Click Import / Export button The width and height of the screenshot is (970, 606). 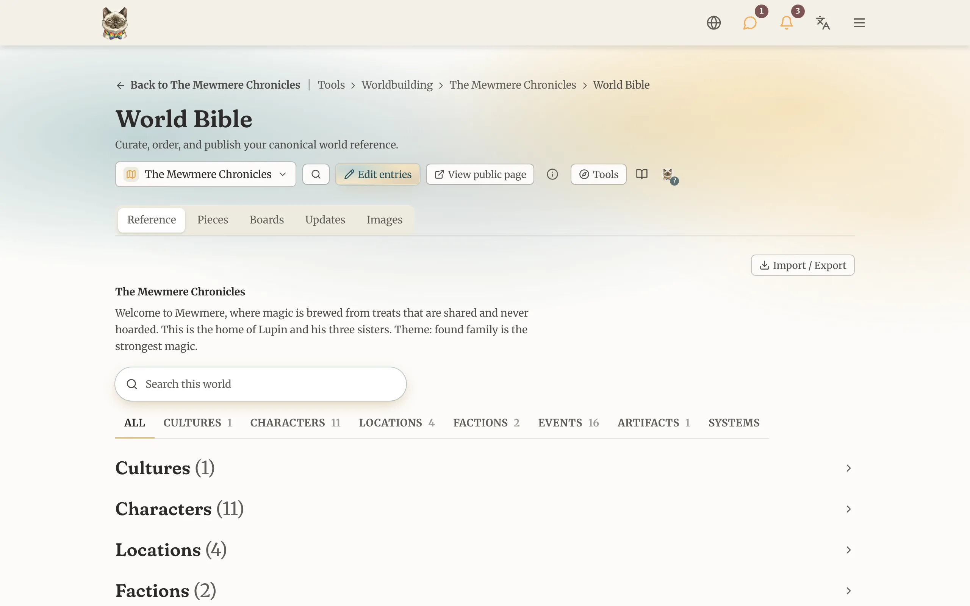[x=803, y=266]
